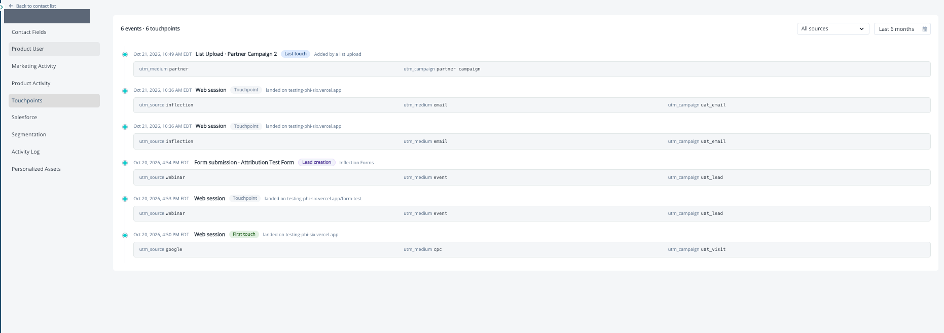Click Form submission · Attribution Test Form title
This screenshot has width=944, height=333.
(244, 162)
